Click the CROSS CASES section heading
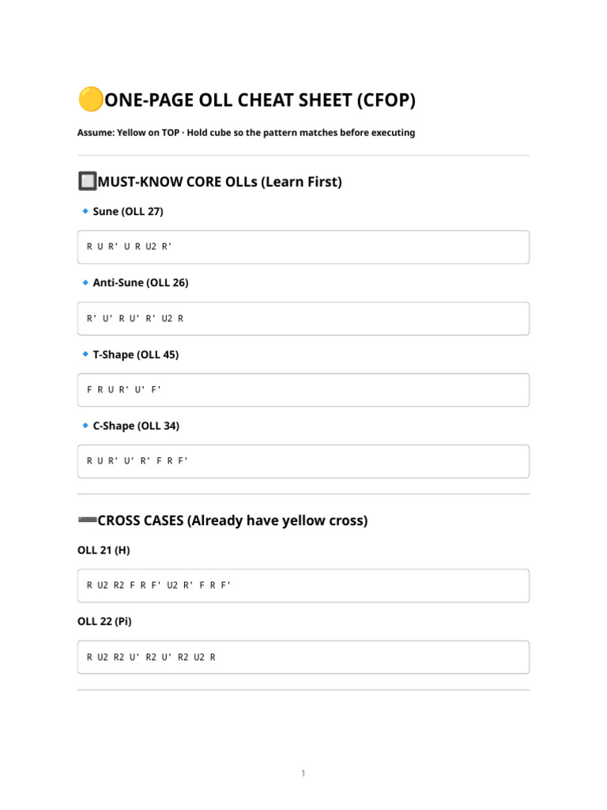Viewport: 607px width, 810px height. [x=232, y=520]
